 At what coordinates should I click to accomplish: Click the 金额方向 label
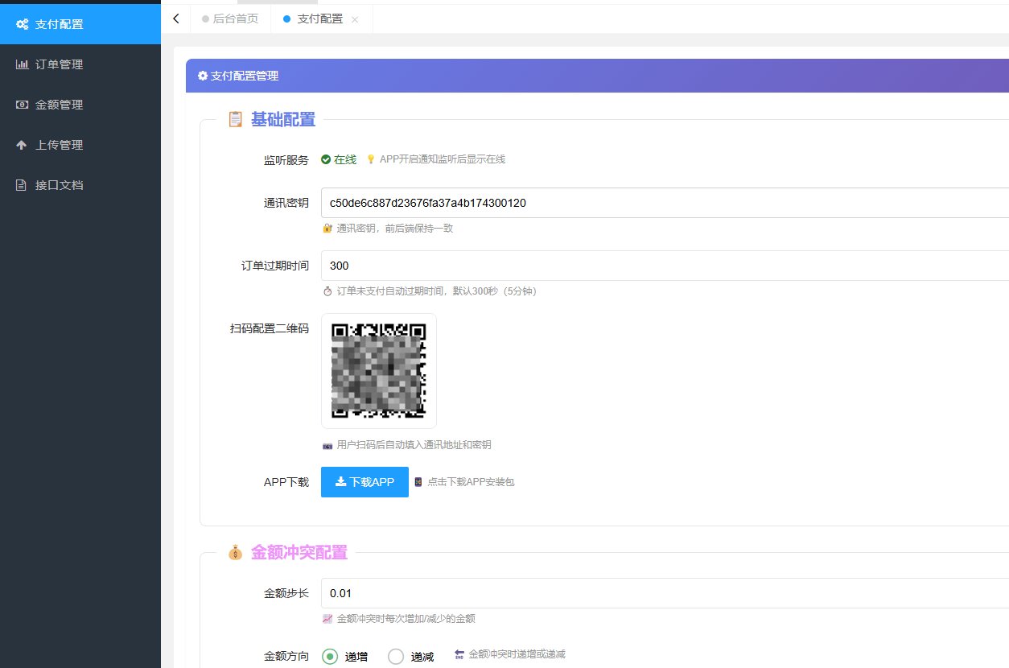click(x=286, y=656)
